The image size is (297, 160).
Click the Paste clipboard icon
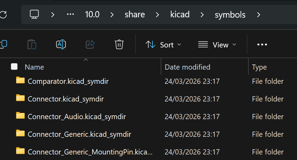[x=32, y=44]
